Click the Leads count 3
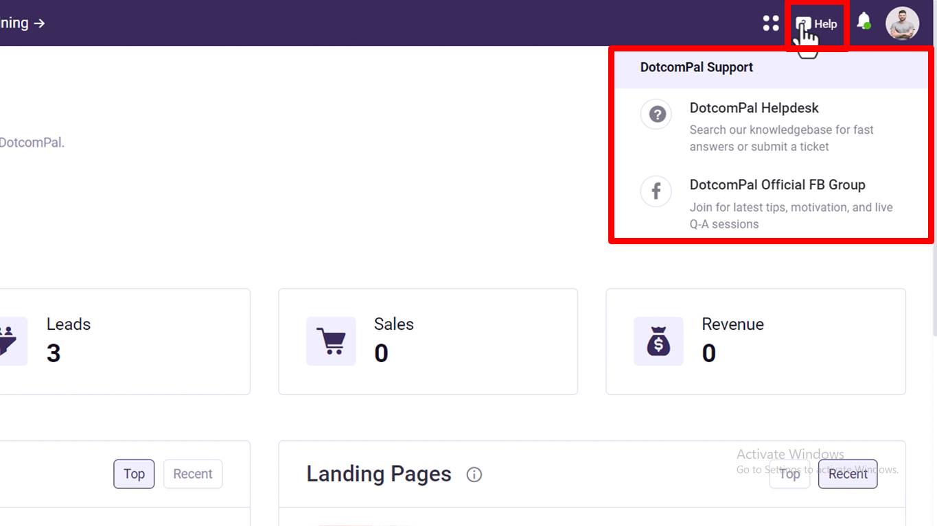This screenshot has height=526, width=937. (54, 353)
